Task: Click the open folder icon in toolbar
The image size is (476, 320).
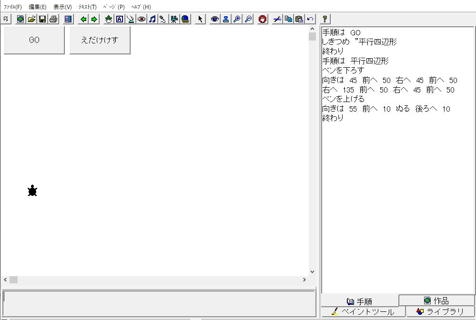Action: coord(31,19)
